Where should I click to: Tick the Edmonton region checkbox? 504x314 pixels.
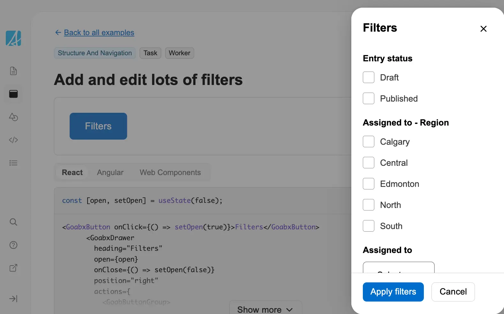coord(369,184)
